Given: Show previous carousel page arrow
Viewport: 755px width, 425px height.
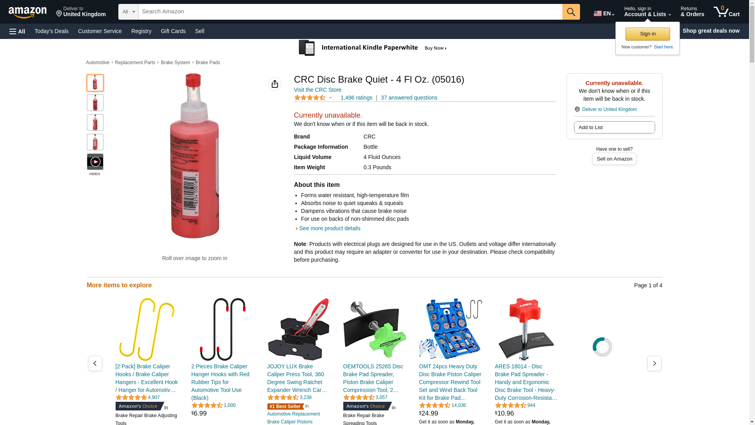Looking at the screenshot, I should click(x=95, y=363).
